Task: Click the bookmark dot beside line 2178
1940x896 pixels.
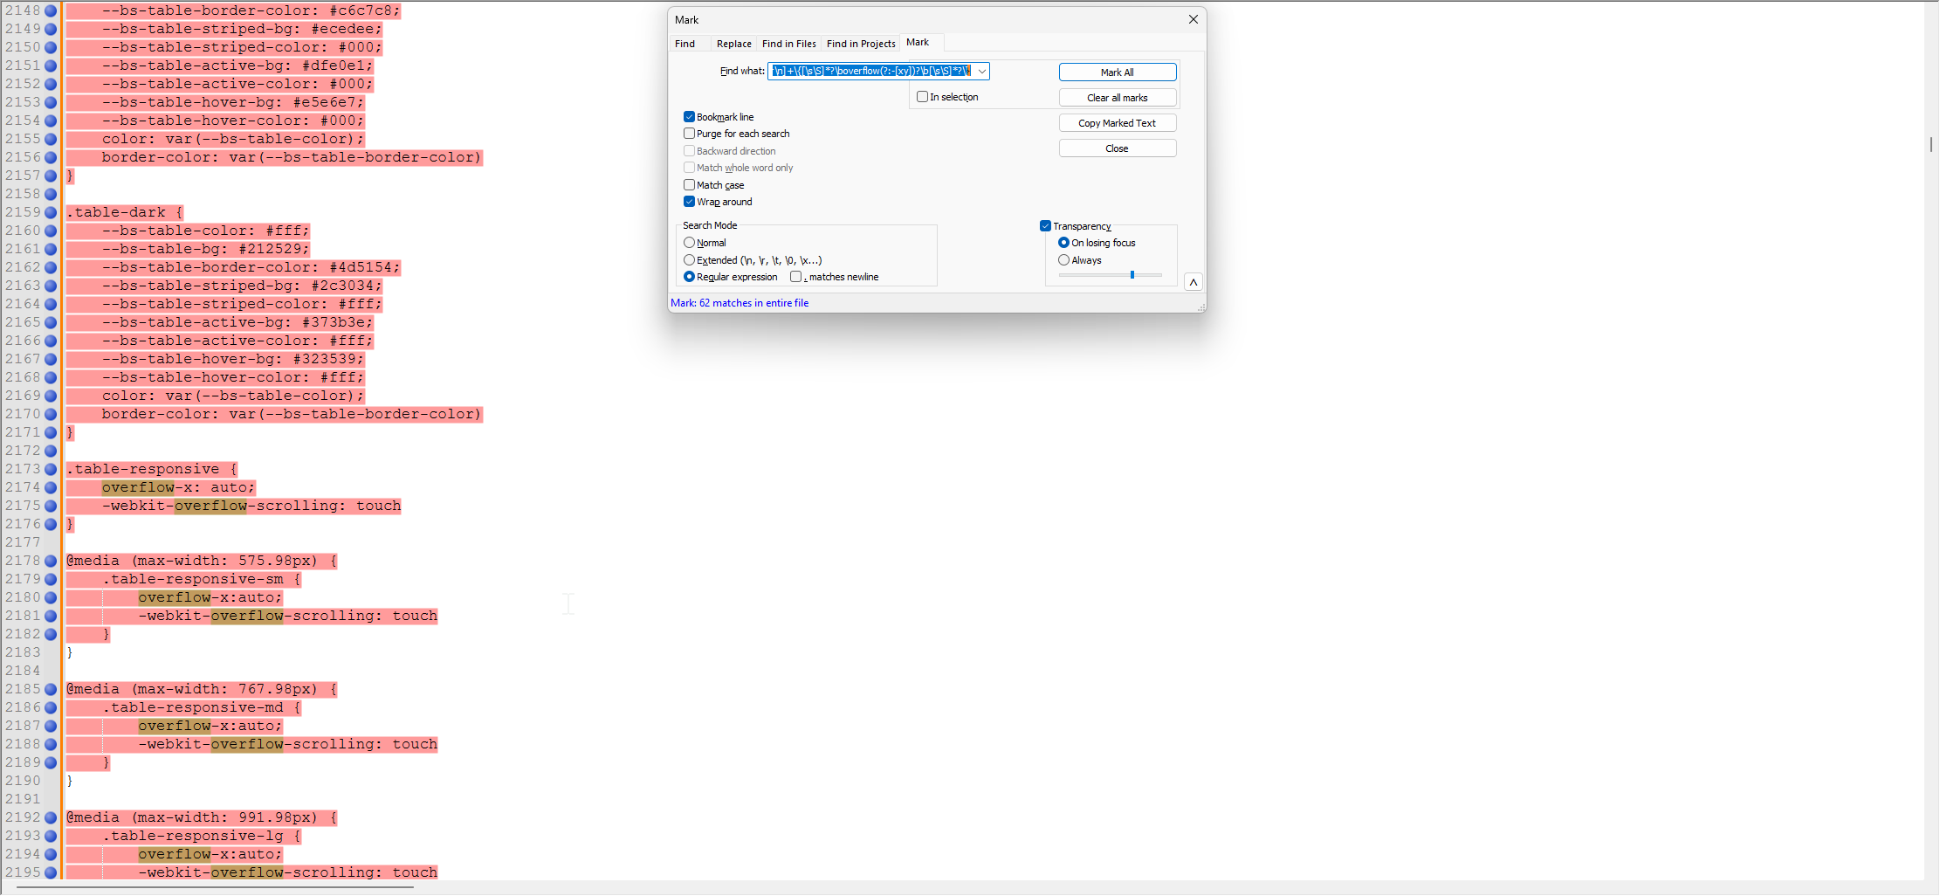Action: pos(51,561)
